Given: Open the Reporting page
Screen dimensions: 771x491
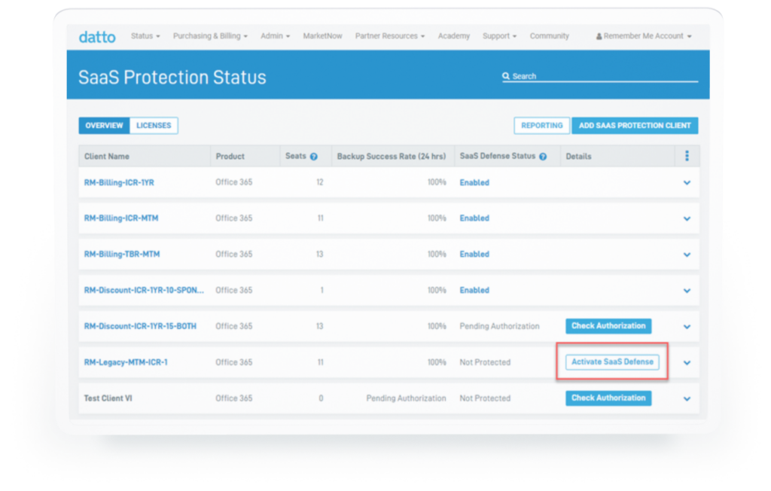Looking at the screenshot, I should click(541, 126).
